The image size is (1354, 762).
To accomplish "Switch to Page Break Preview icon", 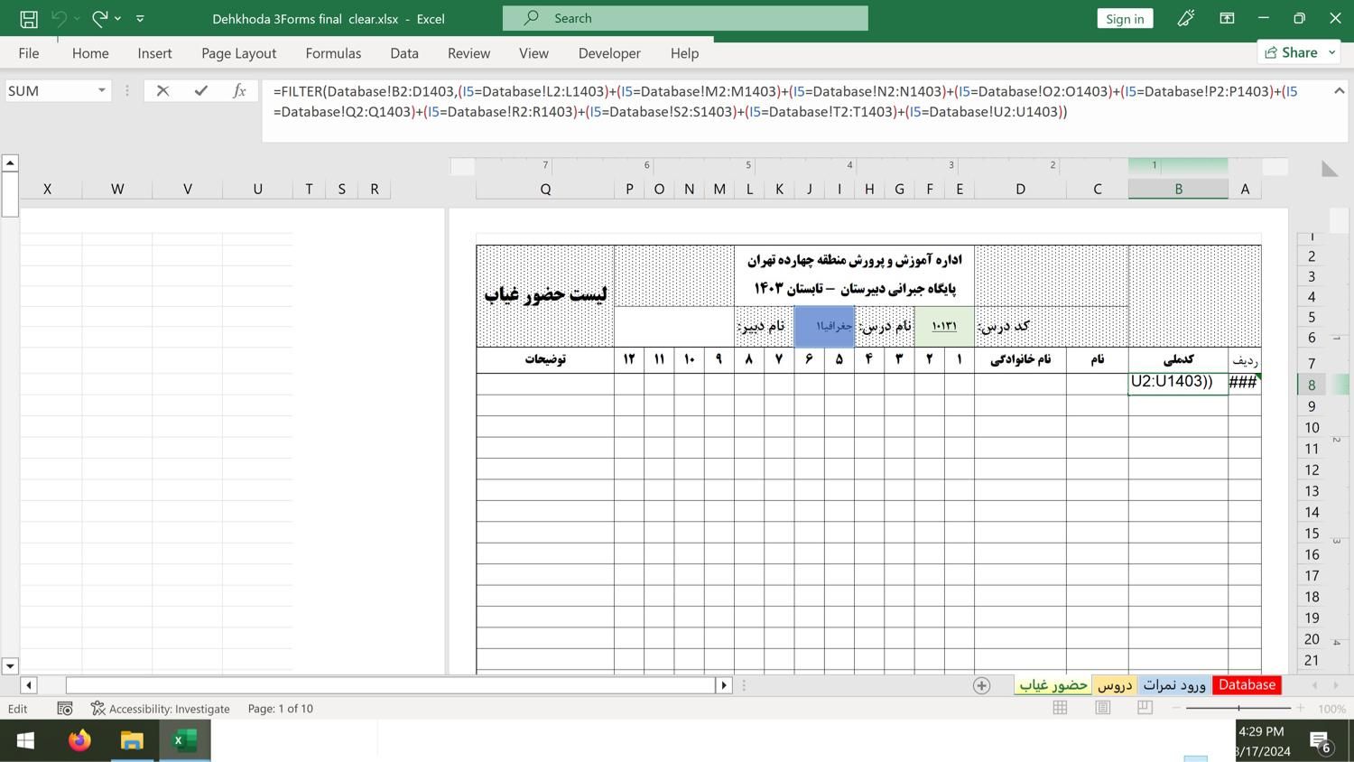I will (1145, 708).
